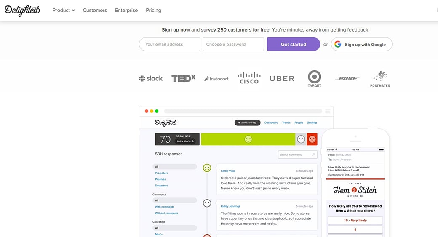This screenshot has height=237, width=438.
Task: Go to the Enterprise page
Action: tap(126, 11)
